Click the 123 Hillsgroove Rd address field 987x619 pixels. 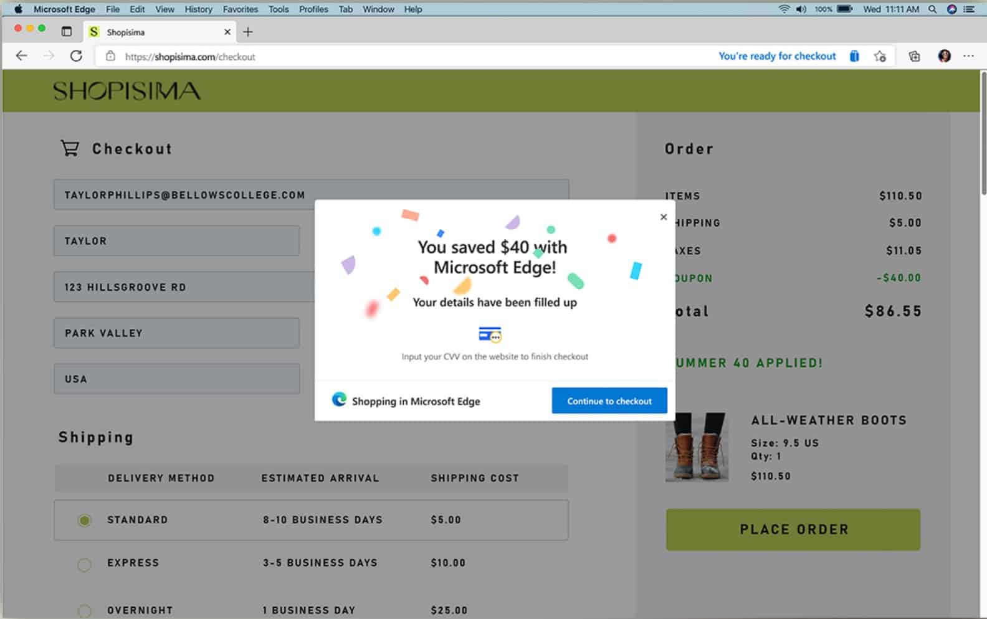(184, 286)
